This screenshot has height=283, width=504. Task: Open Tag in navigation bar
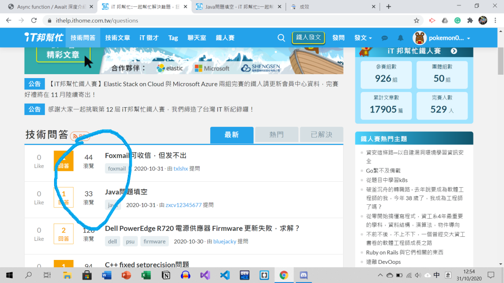coord(173,38)
